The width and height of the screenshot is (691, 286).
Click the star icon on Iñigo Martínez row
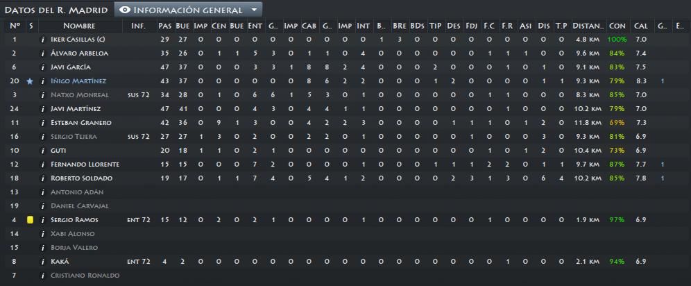[30, 81]
